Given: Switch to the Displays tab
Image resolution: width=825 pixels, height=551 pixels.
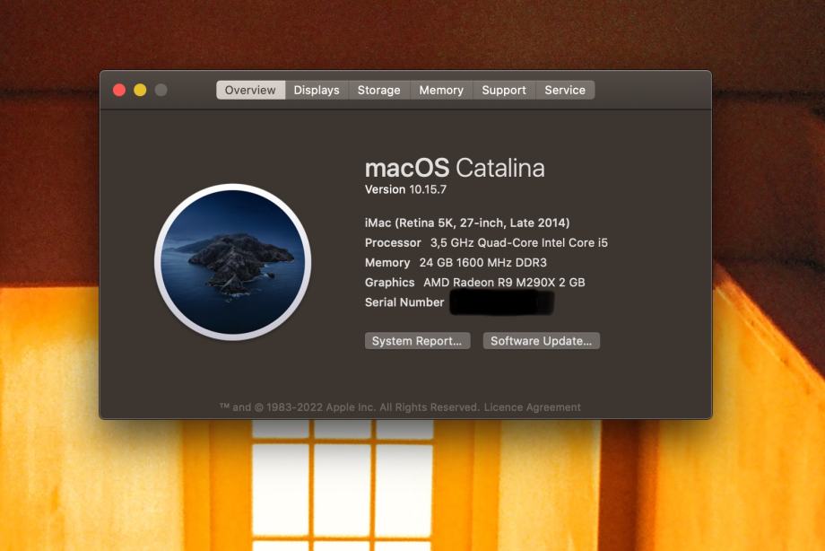Looking at the screenshot, I should [x=317, y=90].
